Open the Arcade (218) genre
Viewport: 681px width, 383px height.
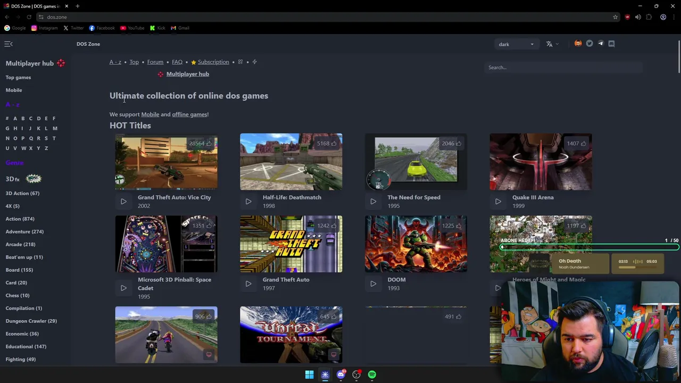(20, 245)
